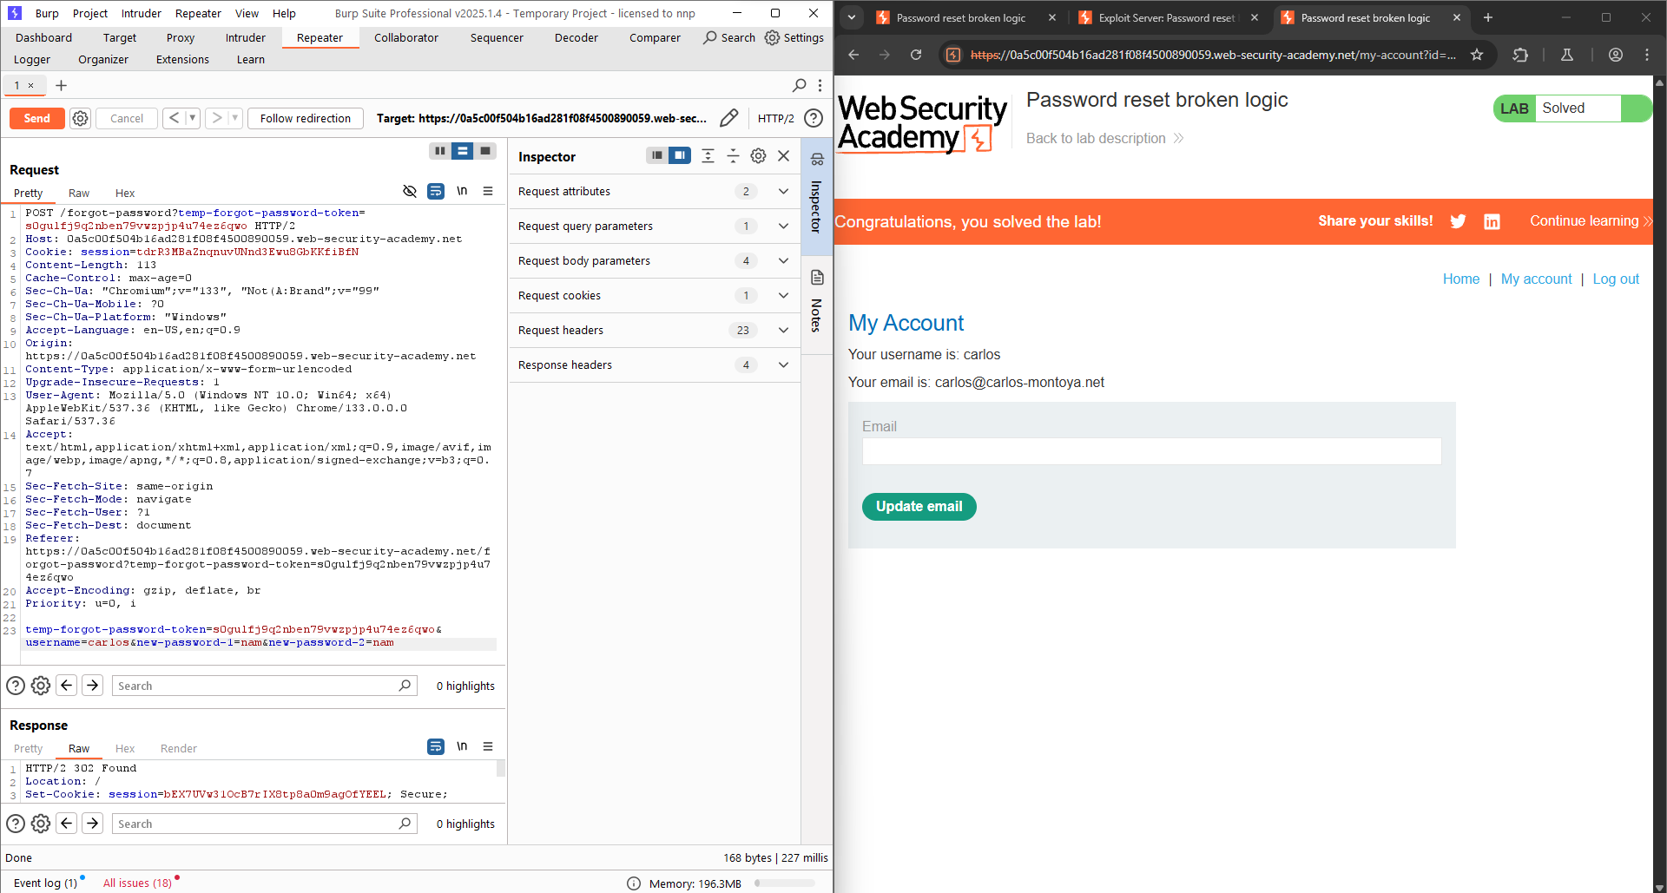Screen dimensions: 1667x893
Task: Go to previous request search match
Action: coord(67,686)
